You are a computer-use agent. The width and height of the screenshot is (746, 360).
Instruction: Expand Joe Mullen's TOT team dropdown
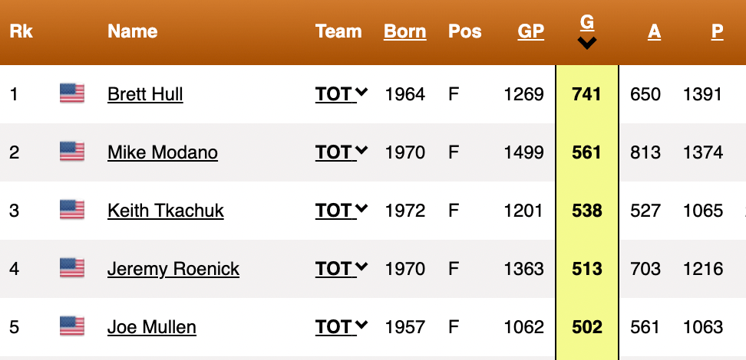342,327
